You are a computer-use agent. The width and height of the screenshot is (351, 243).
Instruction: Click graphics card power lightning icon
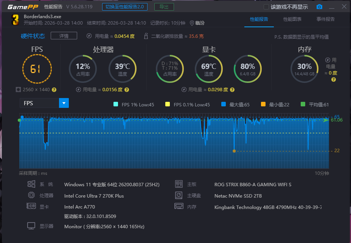point(184,90)
